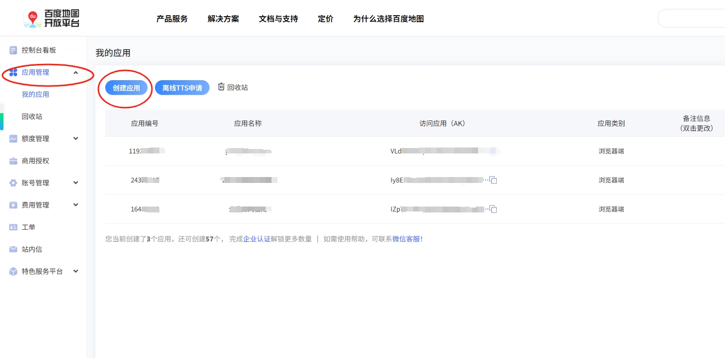Click 浏览器端 in the 164 row
The image size is (725, 358).
[x=611, y=209]
